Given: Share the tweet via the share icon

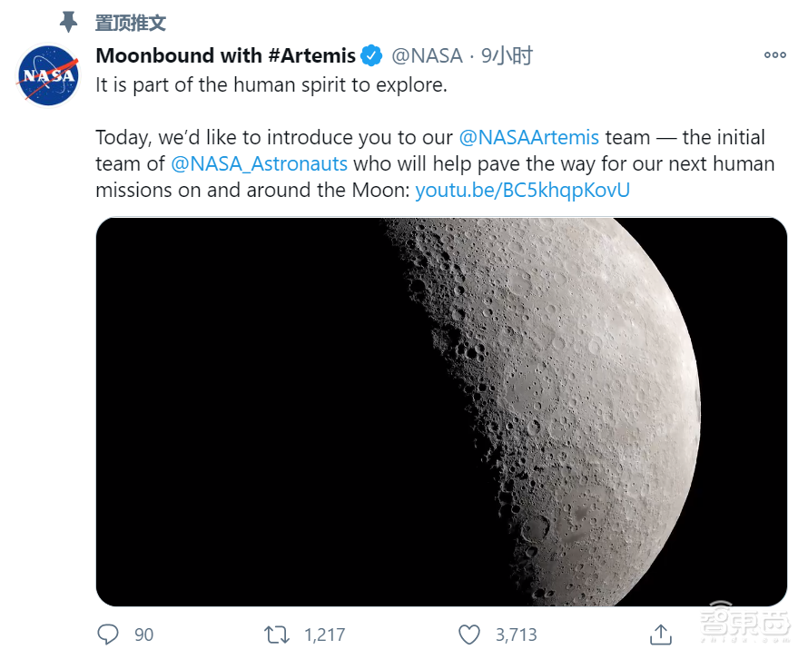Looking at the screenshot, I should point(661,634).
